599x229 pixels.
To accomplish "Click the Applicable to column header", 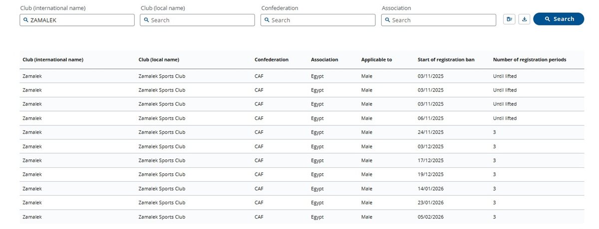I will click(376, 60).
